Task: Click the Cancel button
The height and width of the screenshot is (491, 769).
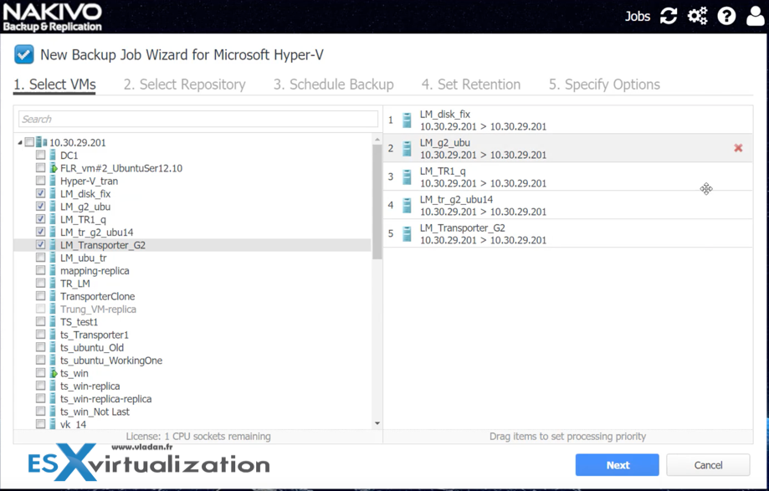Action: click(708, 465)
